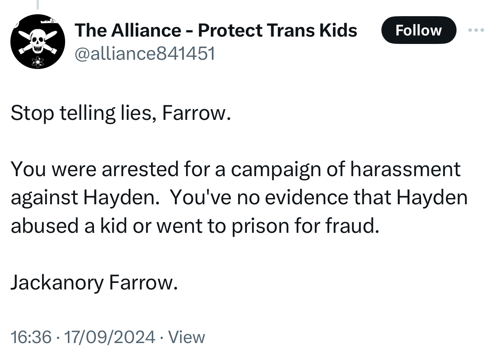Click the "Jackanory Farrow." closing line
This screenshot has height=360, width=497.
[94, 282]
